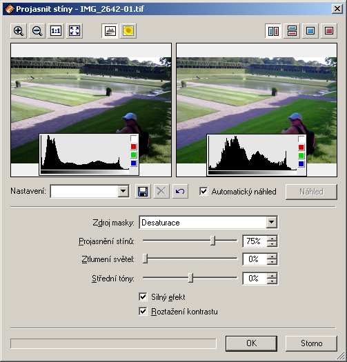
Task: Disable the Silný efekt checkbox
Action: click(x=143, y=296)
